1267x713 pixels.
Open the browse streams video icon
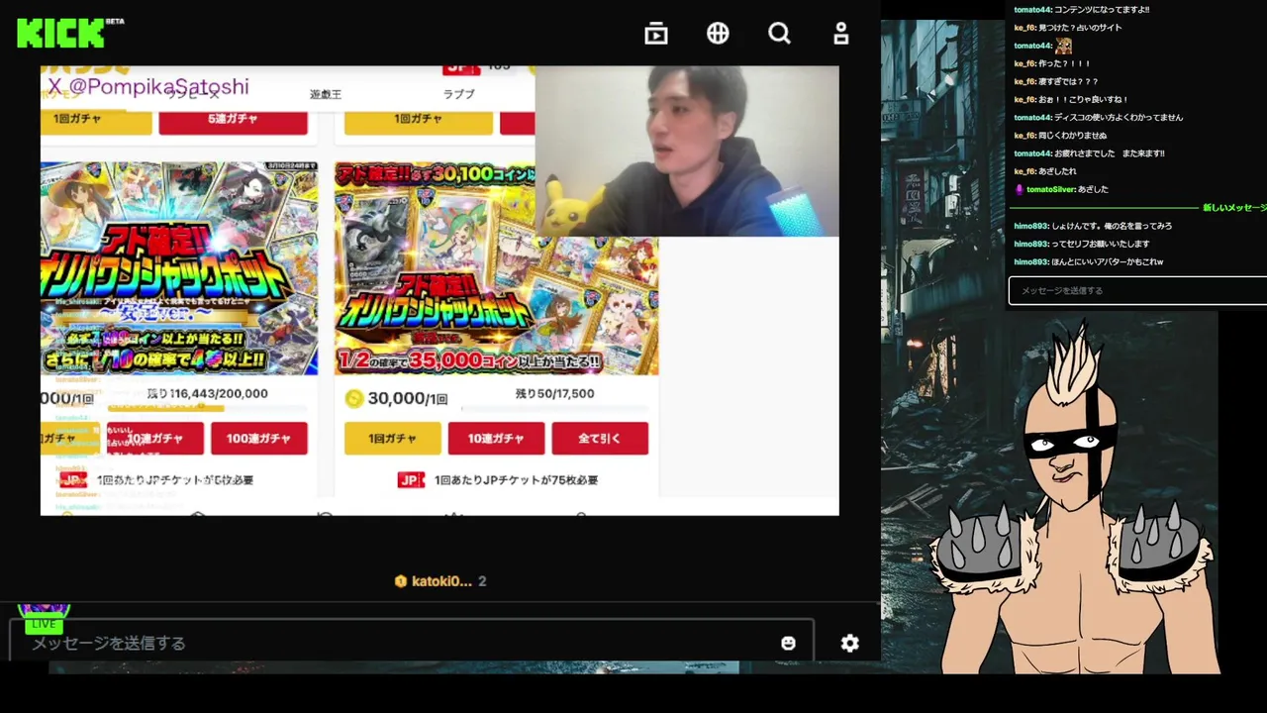655,34
